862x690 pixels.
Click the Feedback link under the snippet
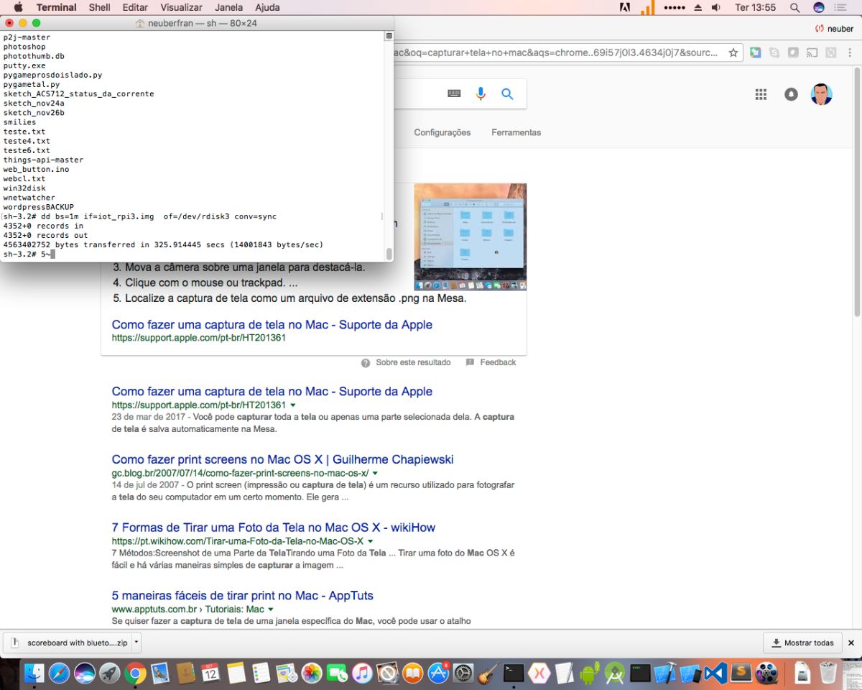[498, 362]
